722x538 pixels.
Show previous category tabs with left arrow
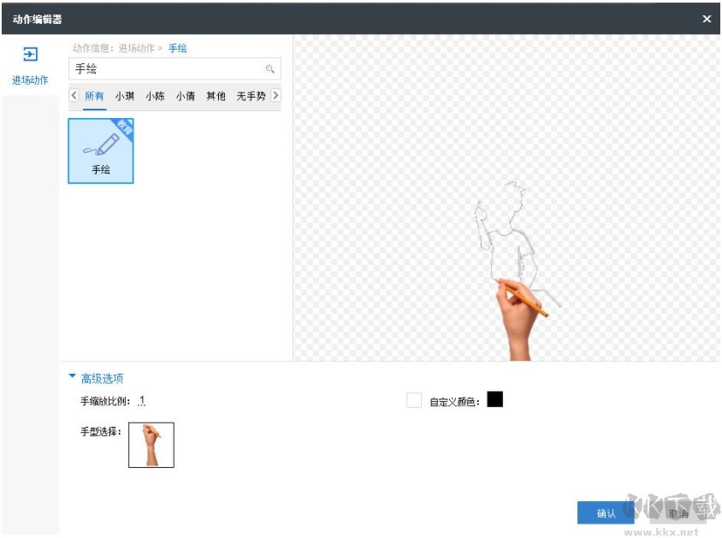coord(74,95)
